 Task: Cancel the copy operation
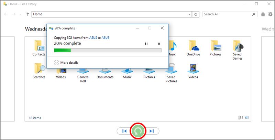[x=159, y=43]
